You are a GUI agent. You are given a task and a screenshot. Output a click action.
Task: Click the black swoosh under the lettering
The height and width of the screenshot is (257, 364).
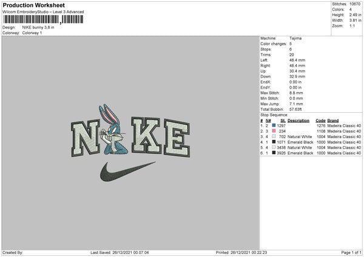coord(127,172)
